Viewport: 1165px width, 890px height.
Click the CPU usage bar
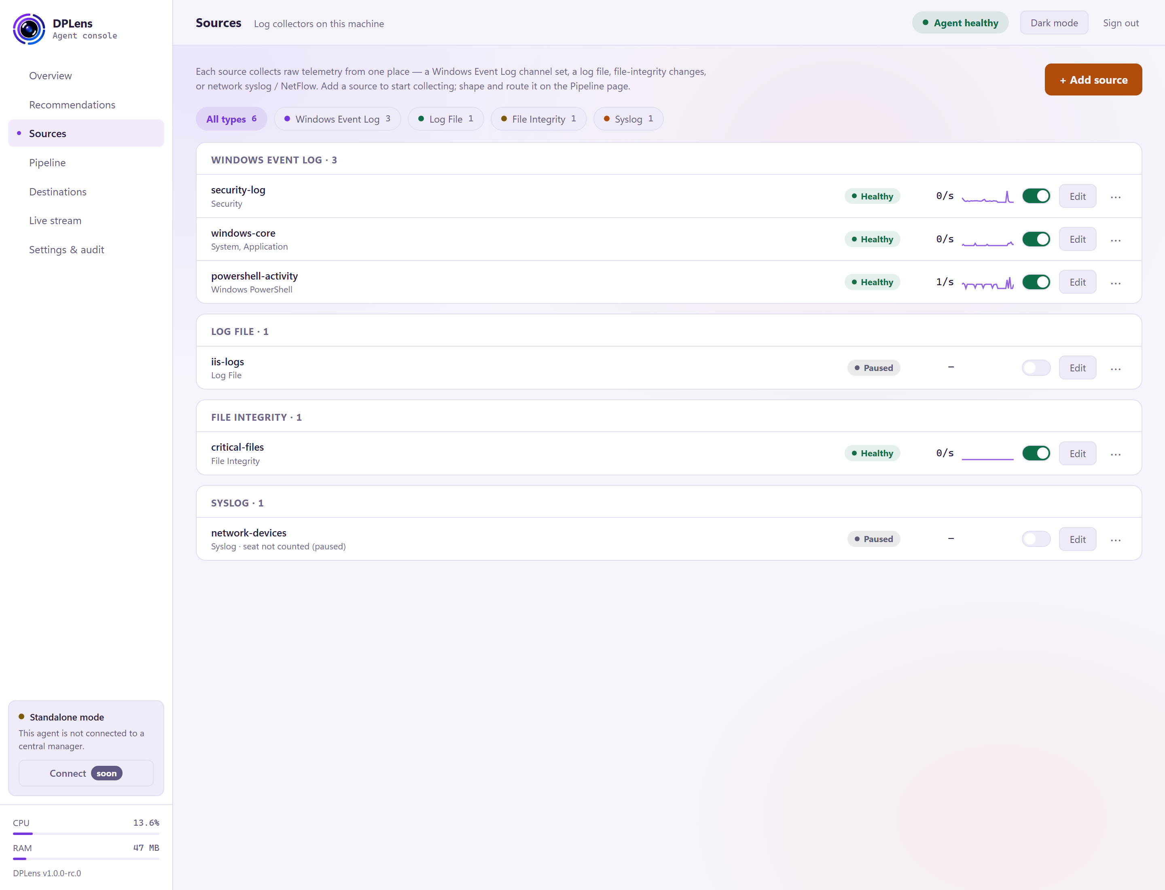pos(86,833)
